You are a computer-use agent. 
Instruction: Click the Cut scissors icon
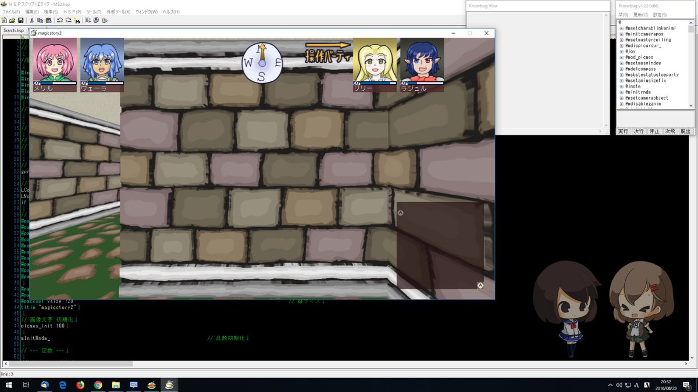point(32,20)
